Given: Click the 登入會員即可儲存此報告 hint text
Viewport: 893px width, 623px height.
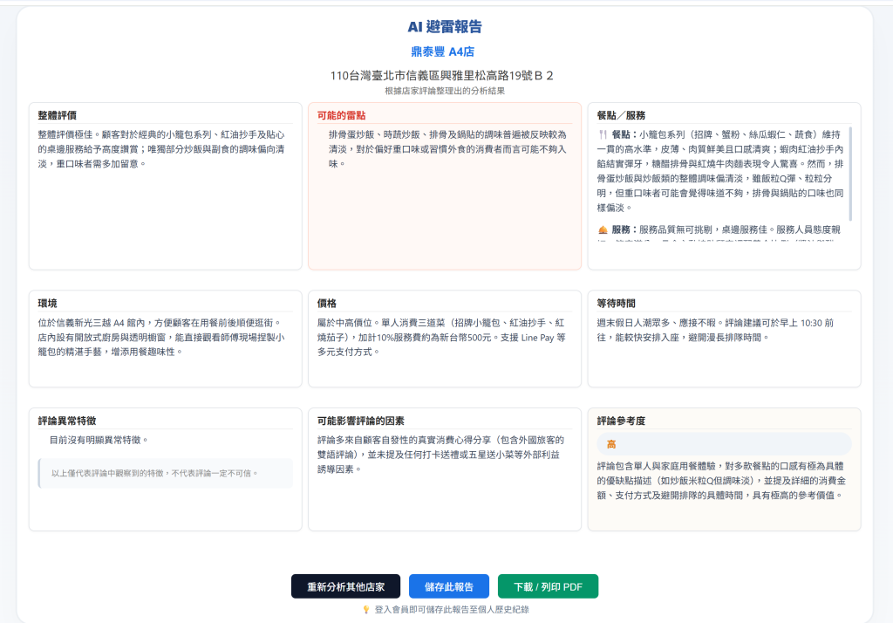Looking at the screenshot, I should pyautogui.click(x=452, y=610).
